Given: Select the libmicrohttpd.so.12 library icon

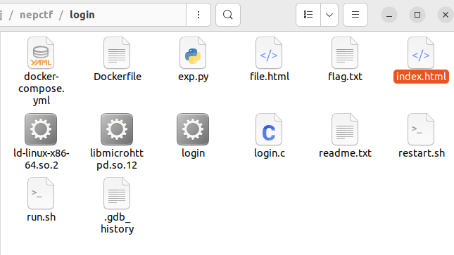Looking at the screenshot, I should [x=117, y=129].
